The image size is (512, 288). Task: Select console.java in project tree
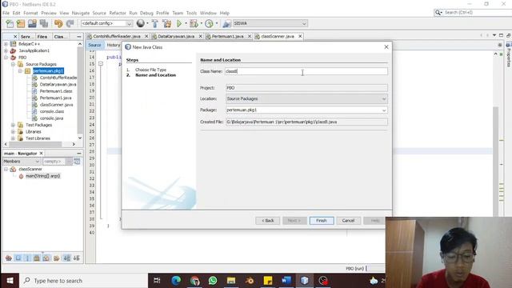point(51,118)
